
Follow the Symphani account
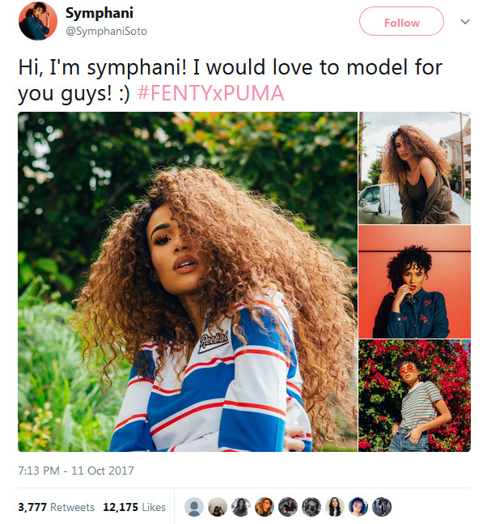401,22
